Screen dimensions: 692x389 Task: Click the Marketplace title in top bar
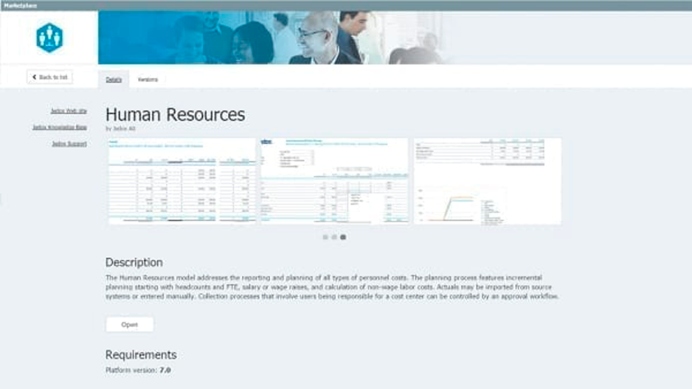[18, 5]
